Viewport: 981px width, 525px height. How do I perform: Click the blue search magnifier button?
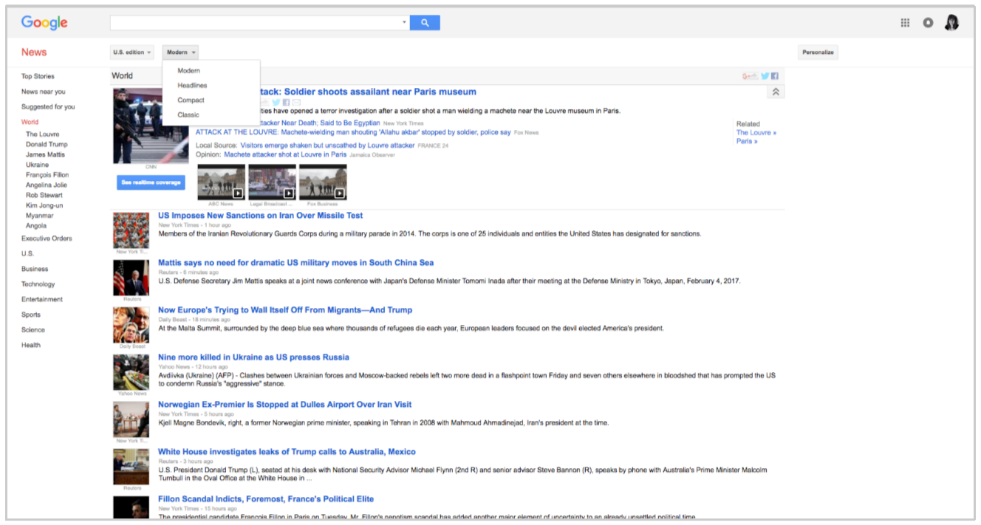coord(425,23)
